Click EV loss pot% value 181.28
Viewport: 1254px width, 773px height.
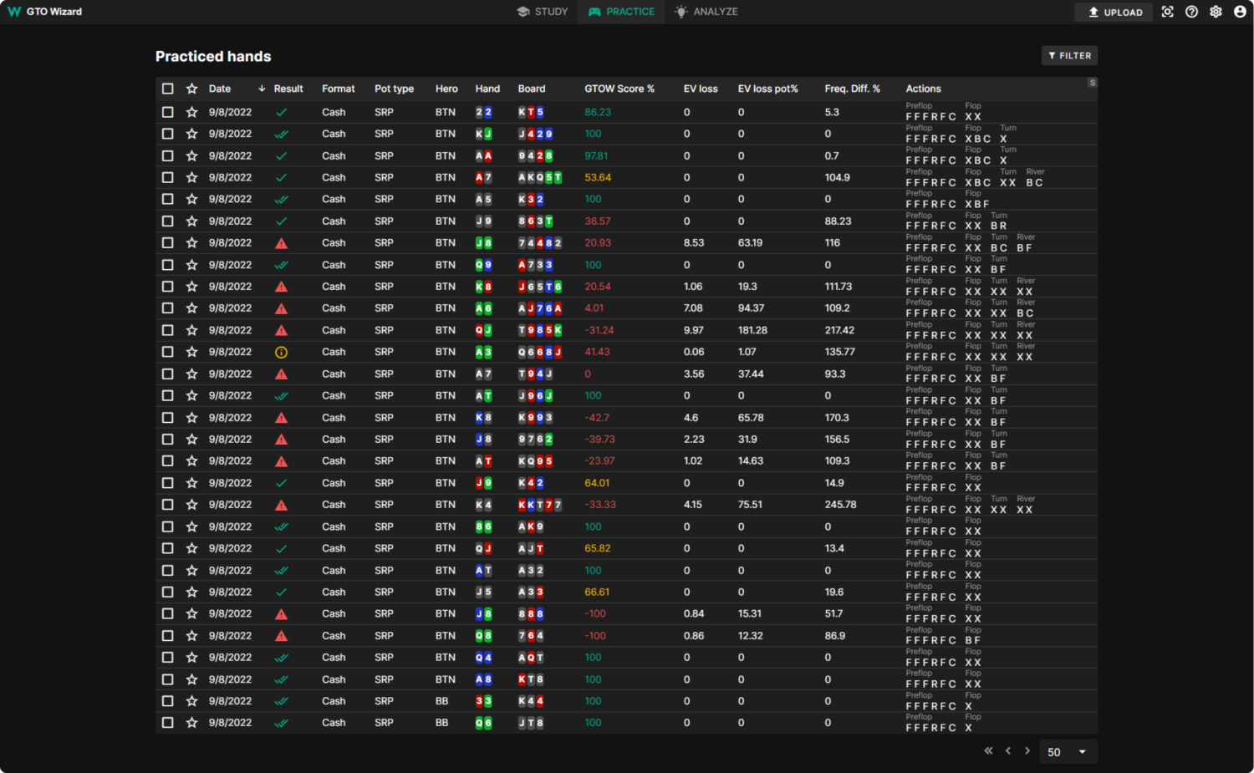point(752,330)
